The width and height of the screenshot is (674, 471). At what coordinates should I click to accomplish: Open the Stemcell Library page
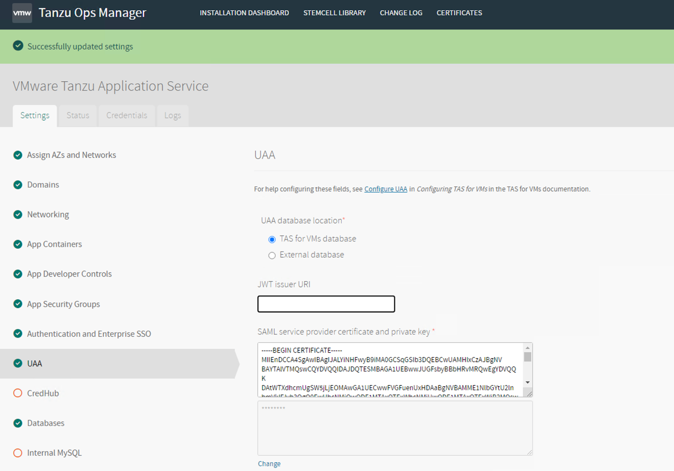334,13
